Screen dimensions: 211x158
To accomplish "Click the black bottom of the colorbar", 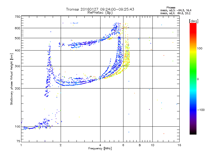I will tap(193, 132).
